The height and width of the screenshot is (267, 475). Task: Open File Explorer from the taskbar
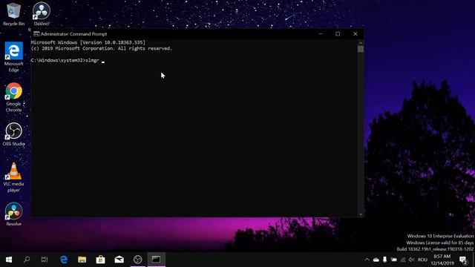click(82, 260)
